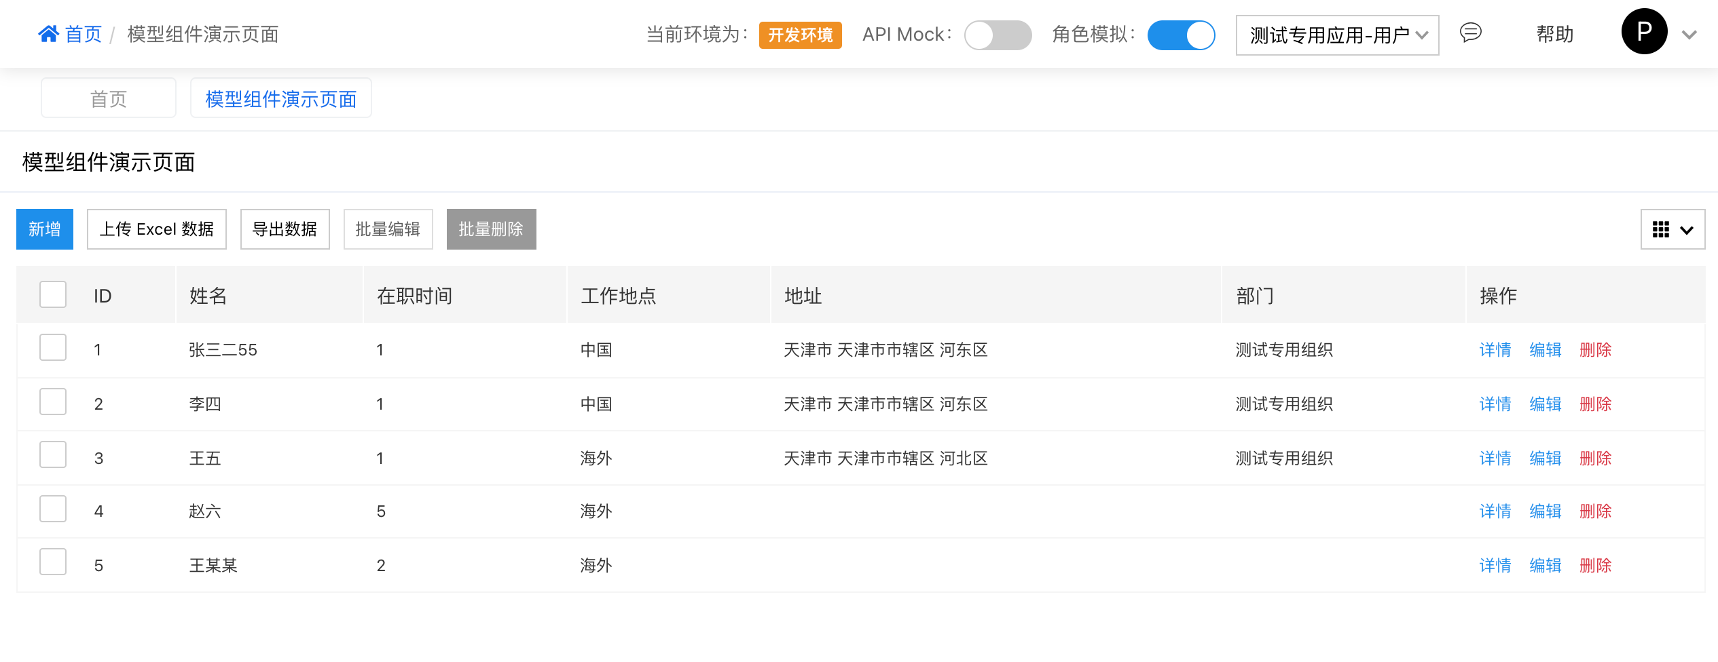The image size is (1718, 662).
Task: Click 编辑 for row 张三二55
Action: pos(1546,350)
